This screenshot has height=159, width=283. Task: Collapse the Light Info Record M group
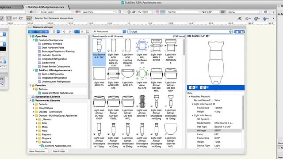point(192,104)
